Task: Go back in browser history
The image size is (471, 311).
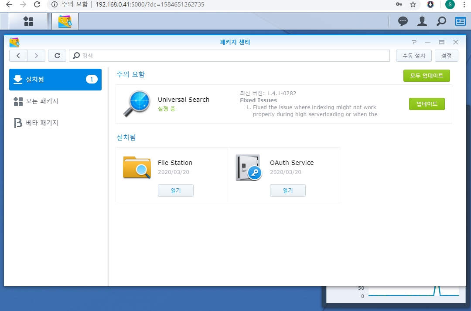Action: [9, 4]
